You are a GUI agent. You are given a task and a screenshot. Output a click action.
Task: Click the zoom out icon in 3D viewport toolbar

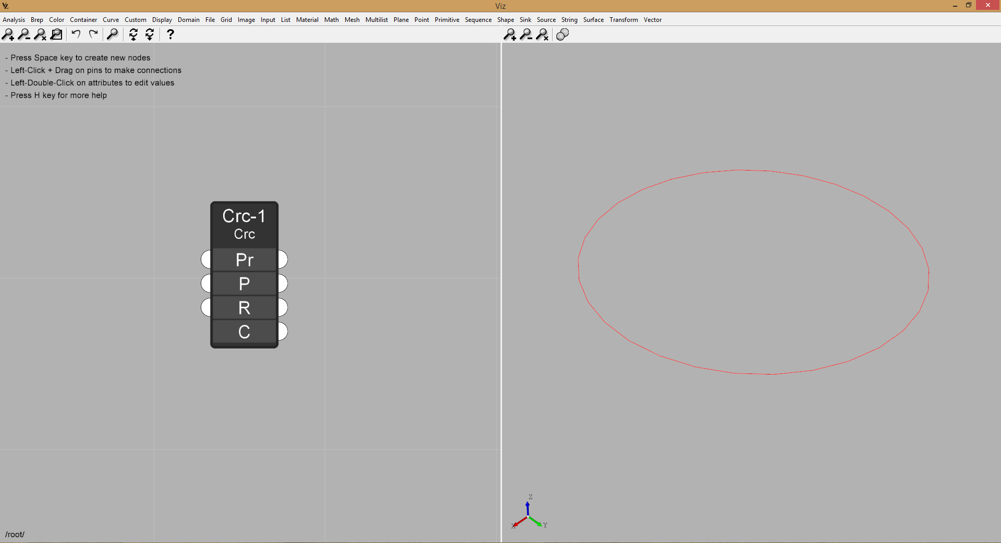526,34
